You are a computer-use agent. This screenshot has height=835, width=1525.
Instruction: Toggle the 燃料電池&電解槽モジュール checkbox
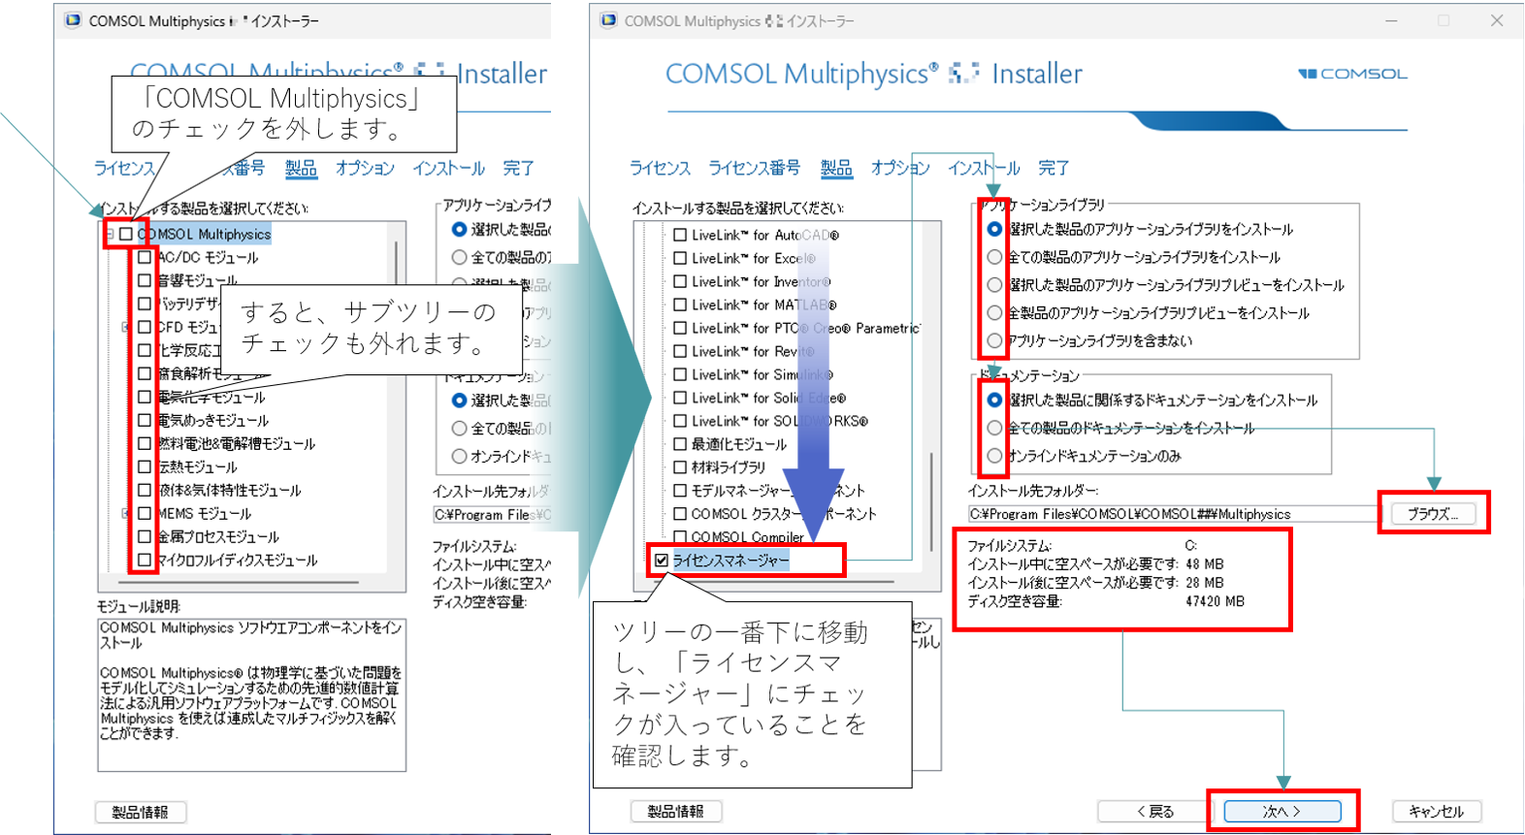point(145,444)
